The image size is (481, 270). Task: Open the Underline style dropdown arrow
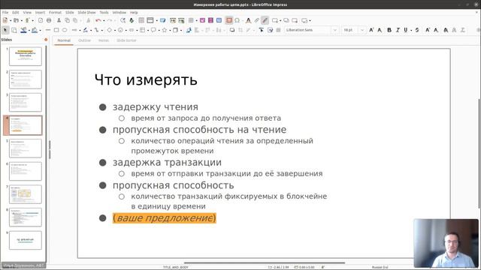411,30
